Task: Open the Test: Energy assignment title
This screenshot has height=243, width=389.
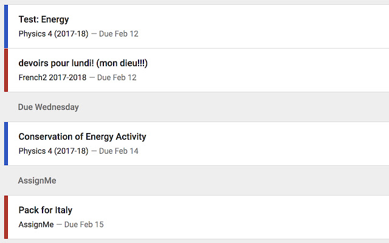Action: (44, 19)
